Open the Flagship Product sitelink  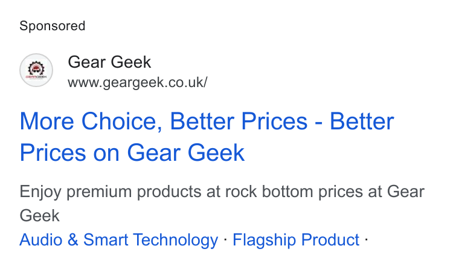coord(296,240)
